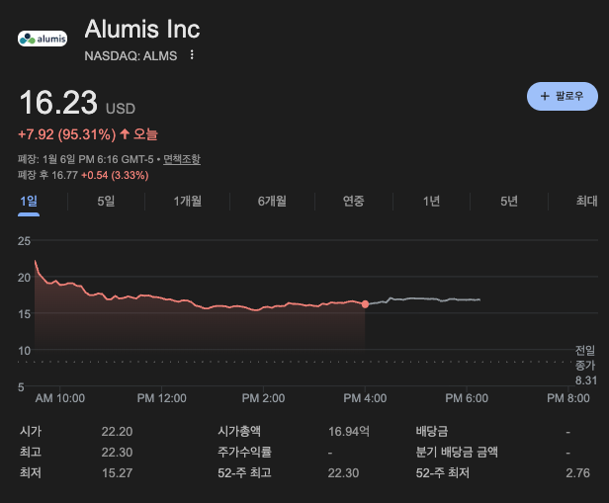Click the after-hours +0.54 (3.33%) change
This screenshot has width=609, height=503.
pyautogui.click(x=115, y=176)
